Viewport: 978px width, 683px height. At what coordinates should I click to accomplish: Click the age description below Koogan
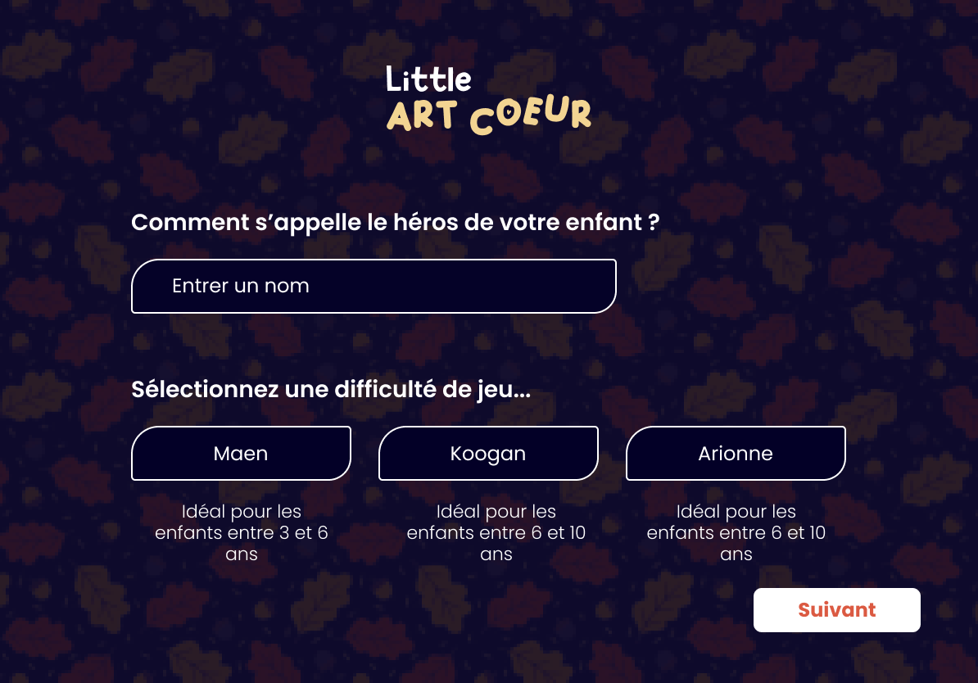496,532
